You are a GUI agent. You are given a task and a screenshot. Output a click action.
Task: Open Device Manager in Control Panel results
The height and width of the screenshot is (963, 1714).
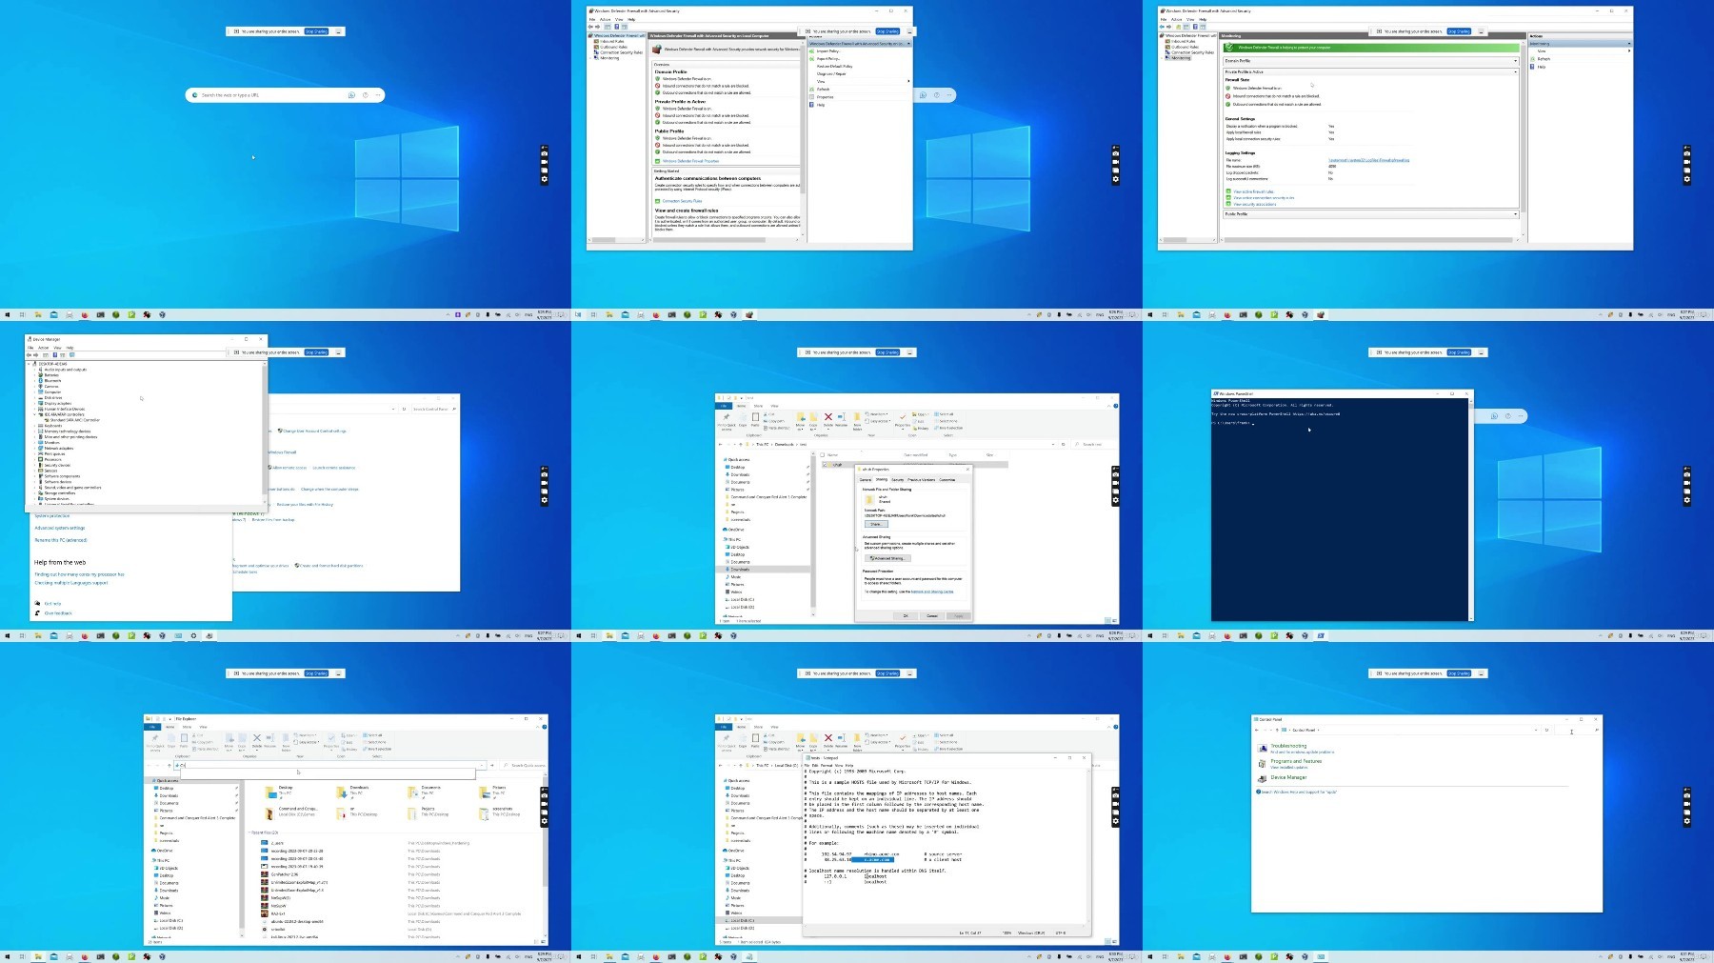(x=1288, y=777)
